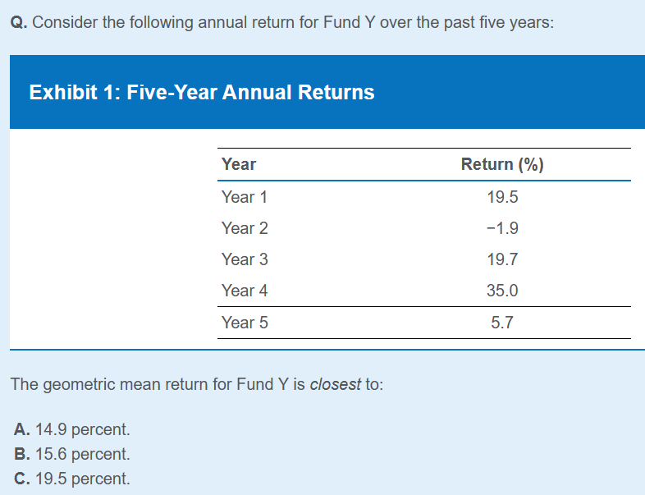Click the 19.7 return value
This screenshot has width=645, height=495.
point(502,259)
